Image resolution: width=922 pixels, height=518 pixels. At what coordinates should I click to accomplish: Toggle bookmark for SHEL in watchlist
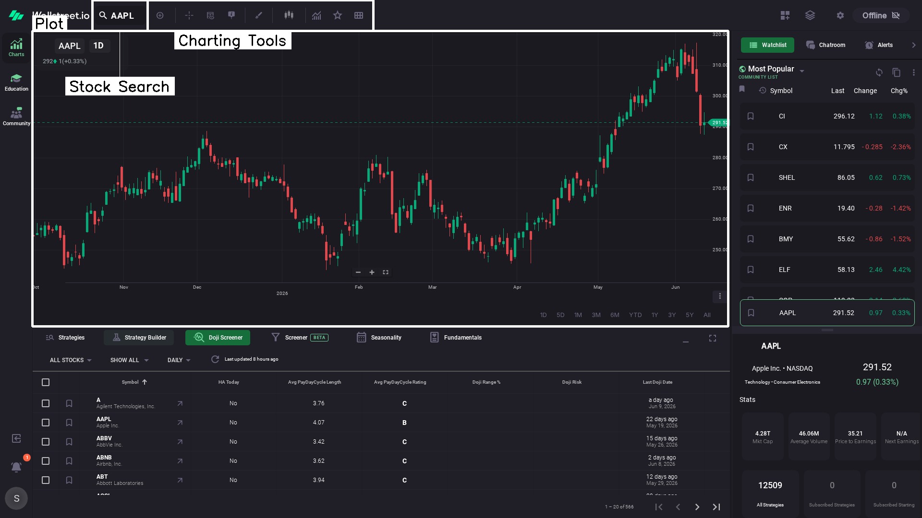[751, 177]
